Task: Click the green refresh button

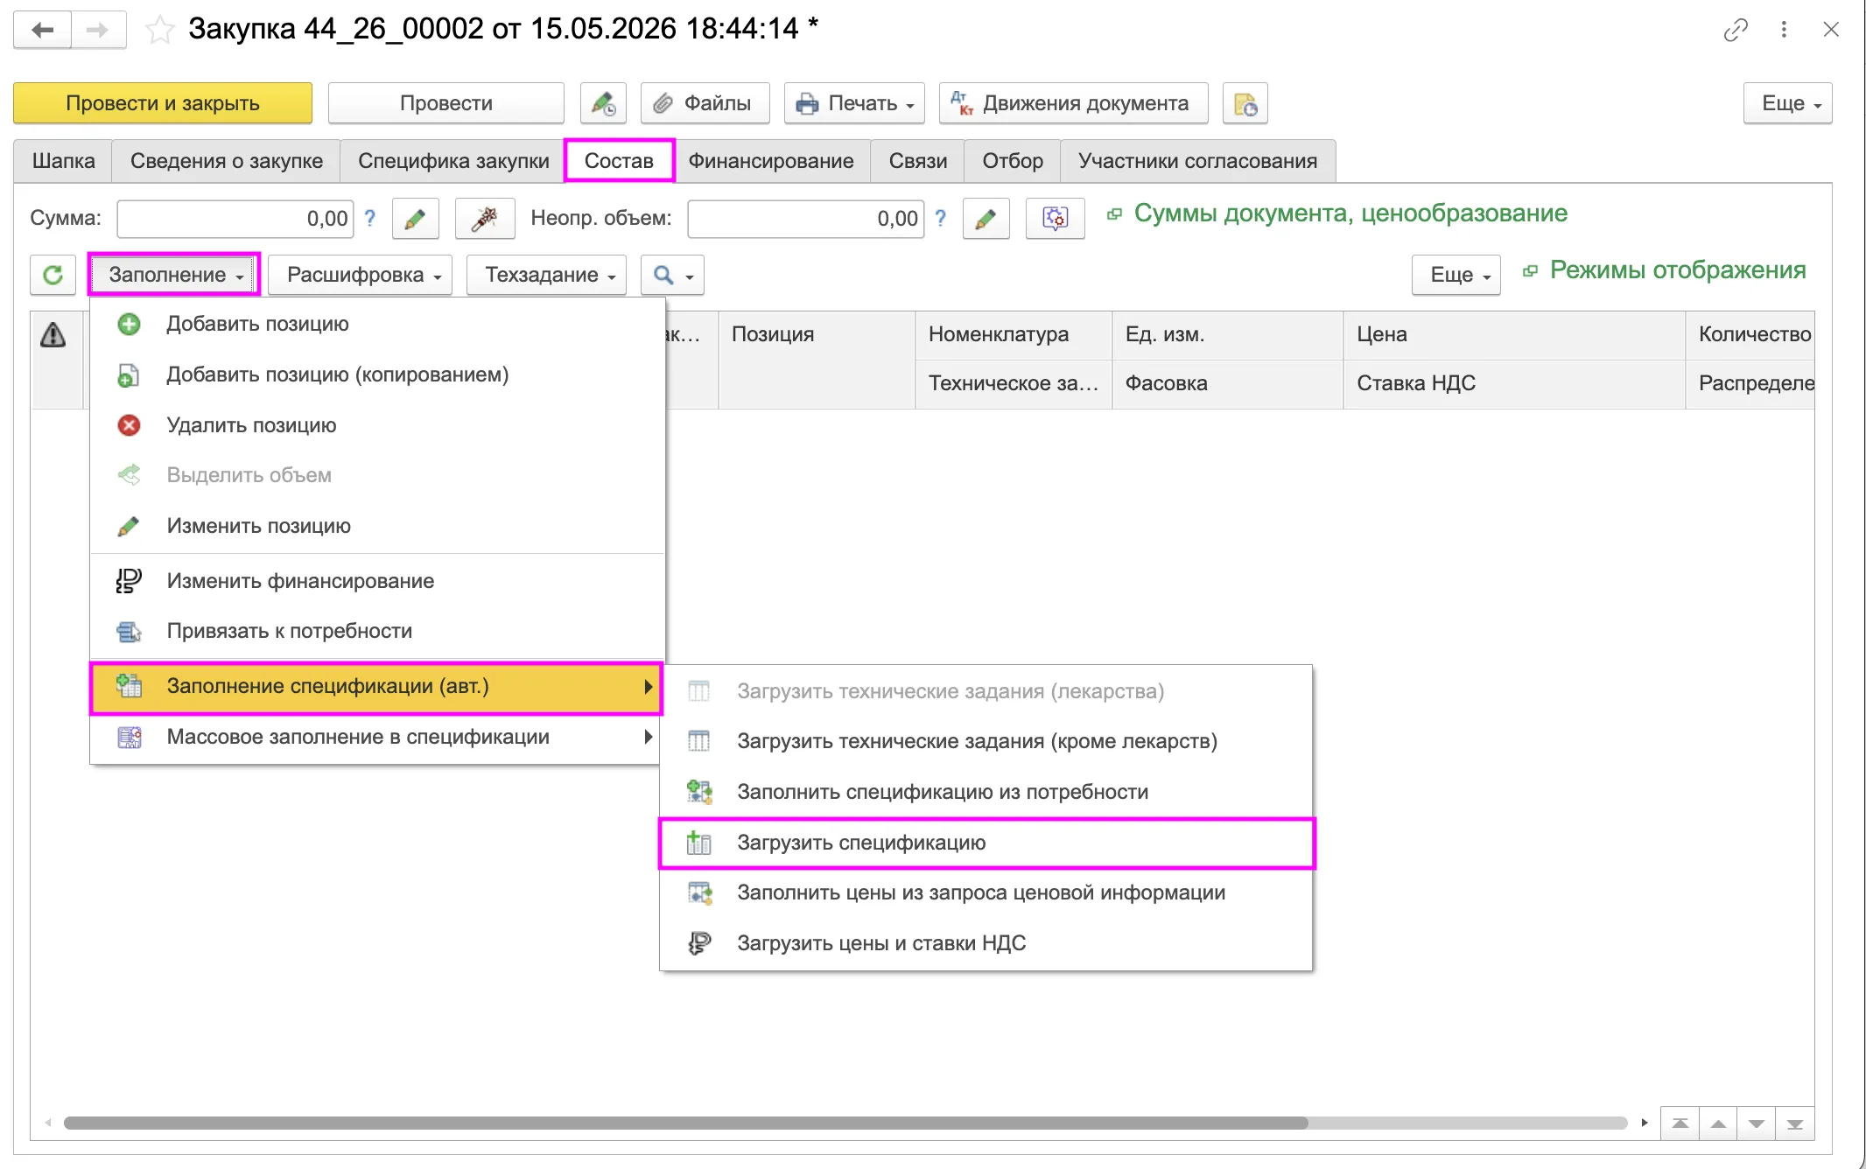Action: click(53, 275)
